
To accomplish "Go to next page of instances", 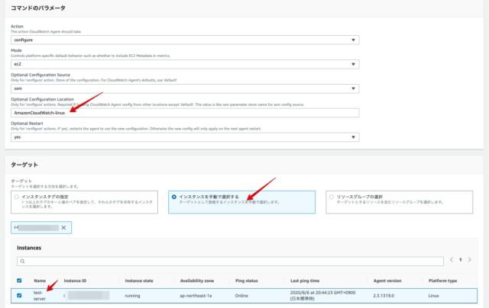I will 470,260.
